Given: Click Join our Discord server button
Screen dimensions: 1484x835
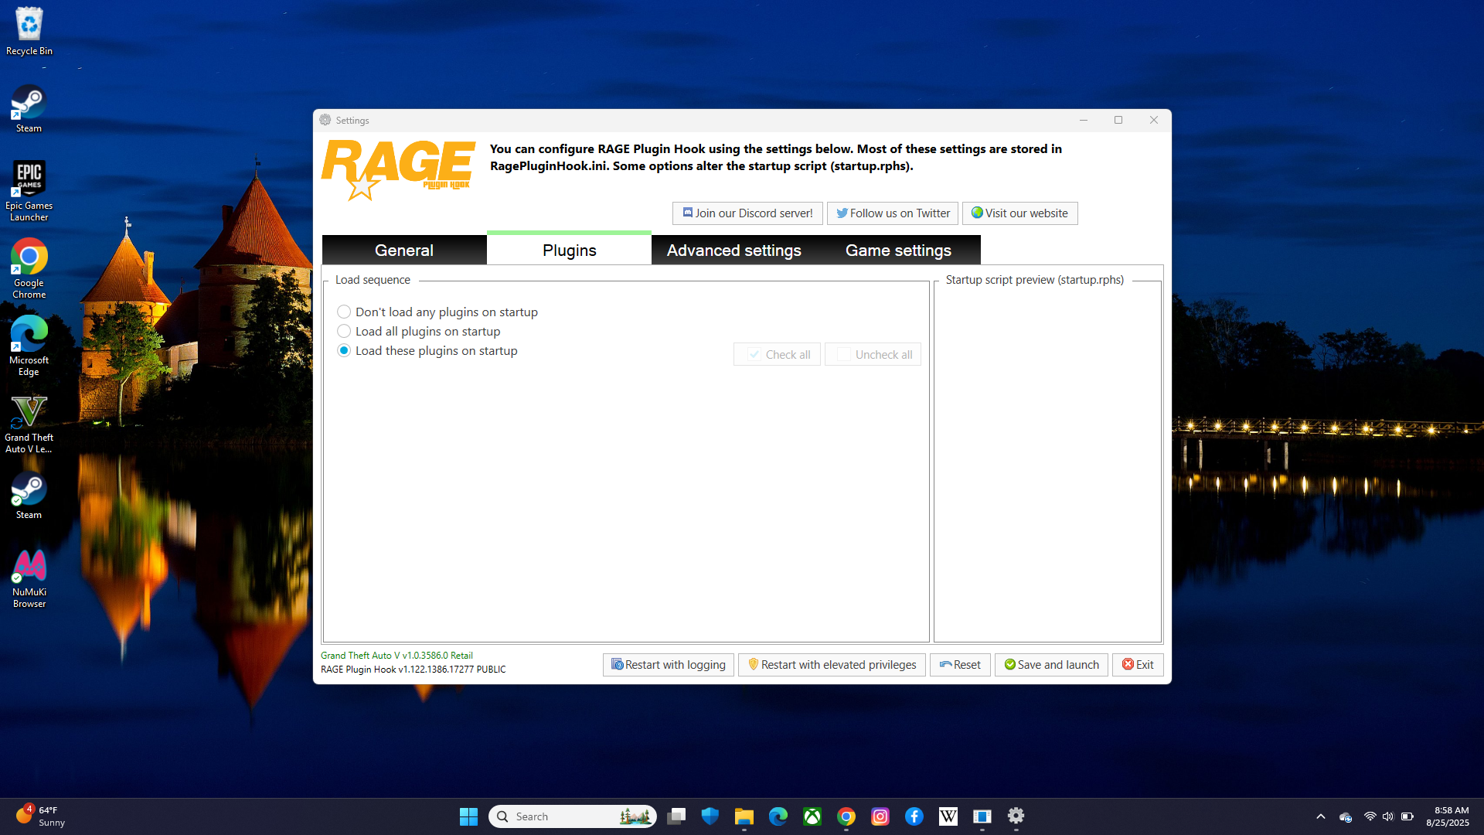Looking at the screenshot, I should 747,213.
